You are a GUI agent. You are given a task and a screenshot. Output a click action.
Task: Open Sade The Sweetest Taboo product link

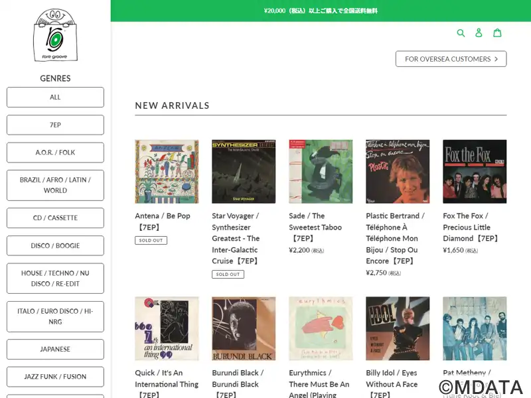[315, 227]
